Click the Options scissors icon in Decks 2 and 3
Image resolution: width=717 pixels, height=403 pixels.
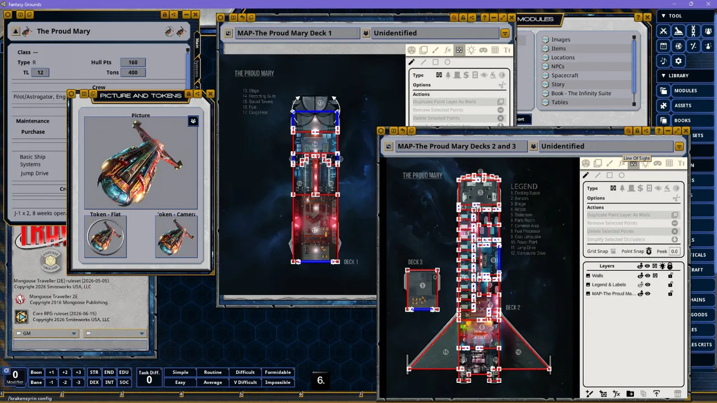pos(676,198)
